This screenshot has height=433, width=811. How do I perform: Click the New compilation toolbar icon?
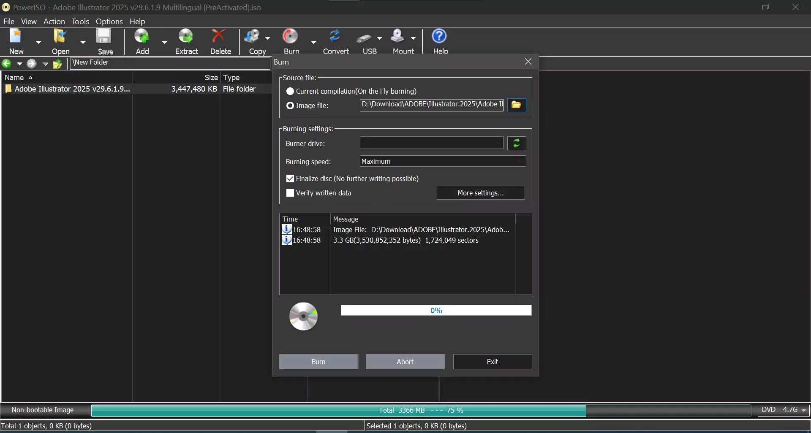[x=16, y=37]
